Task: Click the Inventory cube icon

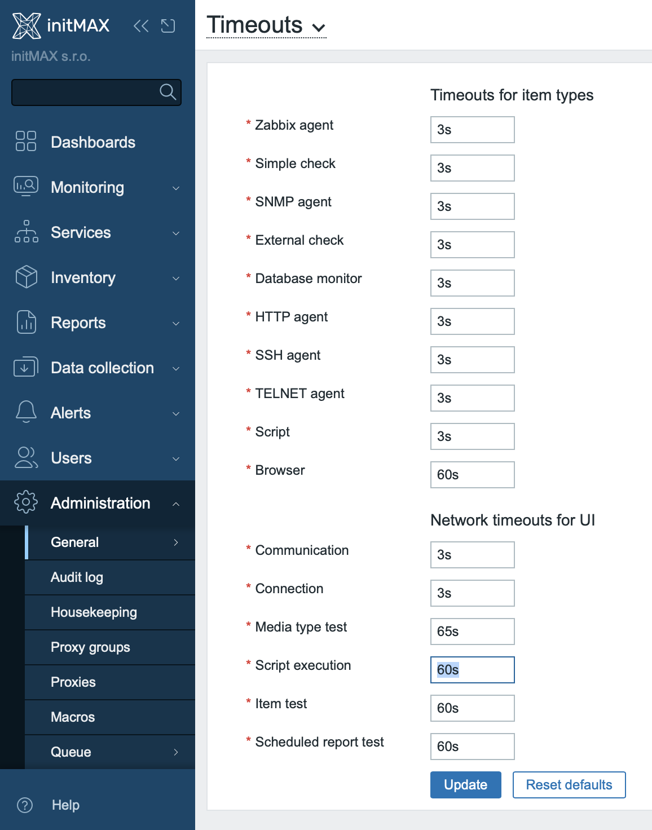Action: coord(26,277)
